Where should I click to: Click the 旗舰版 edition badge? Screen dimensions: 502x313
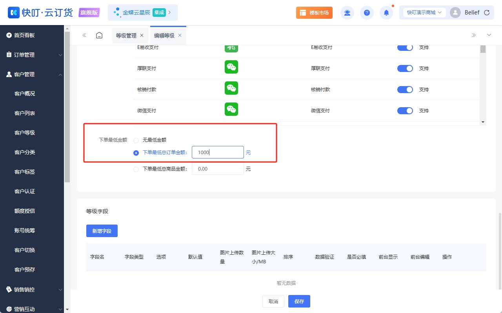tap(89, 13)
